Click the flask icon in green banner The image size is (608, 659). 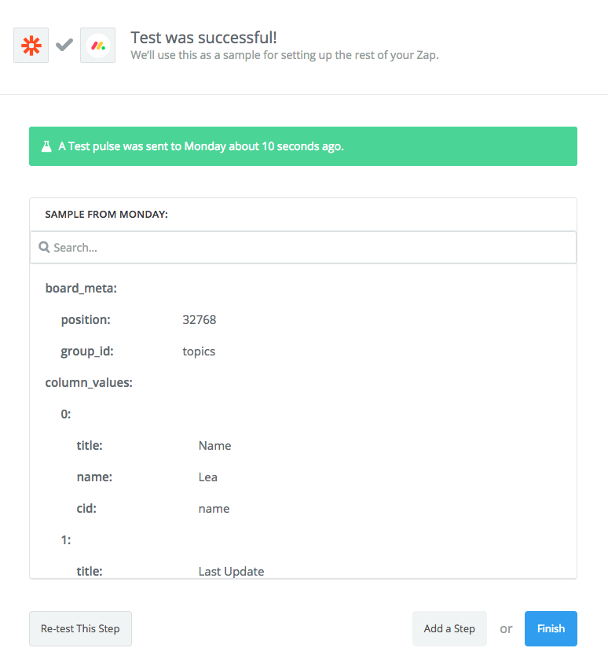coord(46,146)
